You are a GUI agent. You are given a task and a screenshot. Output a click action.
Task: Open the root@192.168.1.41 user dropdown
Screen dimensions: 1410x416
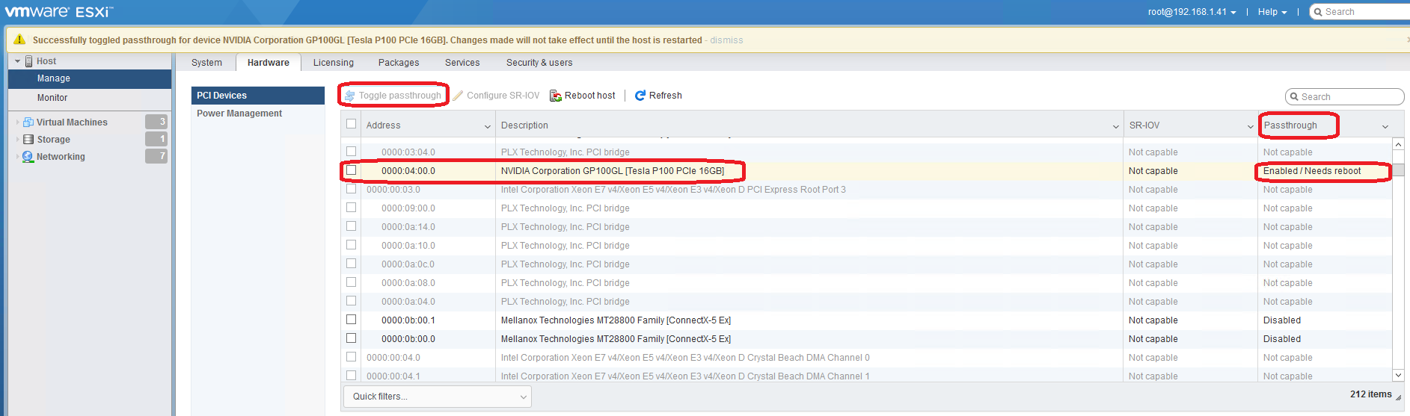point(1192,12)
